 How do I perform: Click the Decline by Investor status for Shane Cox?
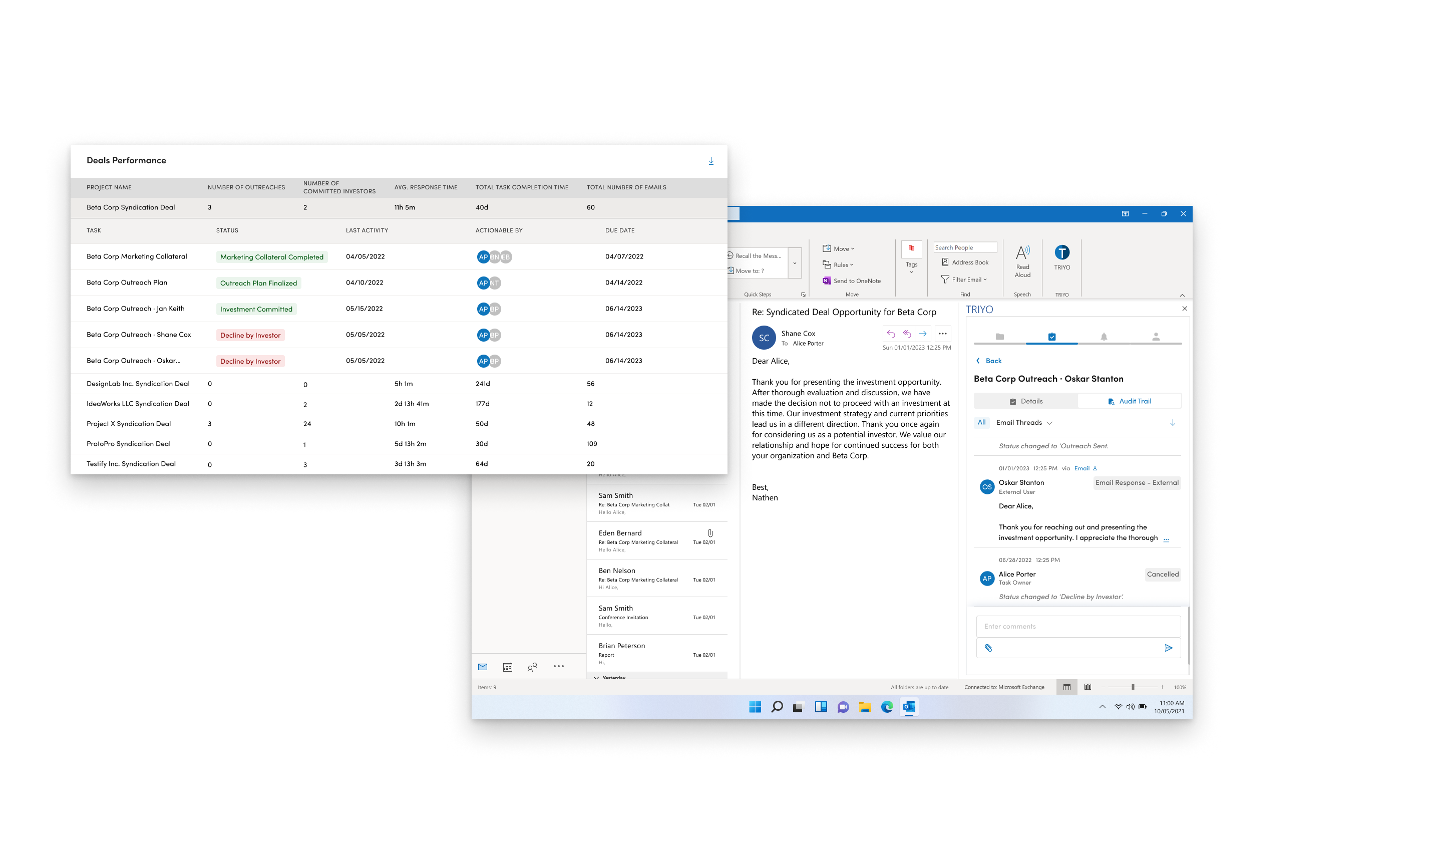[x=250, y=336]
